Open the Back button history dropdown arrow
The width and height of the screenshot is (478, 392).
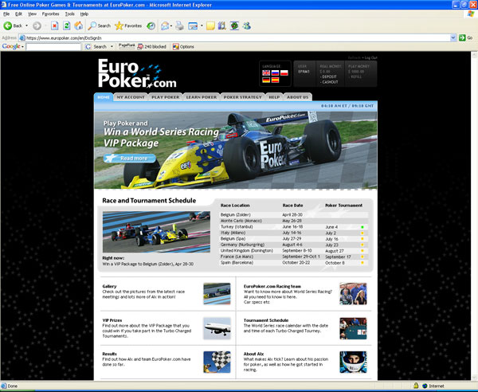(x=26, y=26)
